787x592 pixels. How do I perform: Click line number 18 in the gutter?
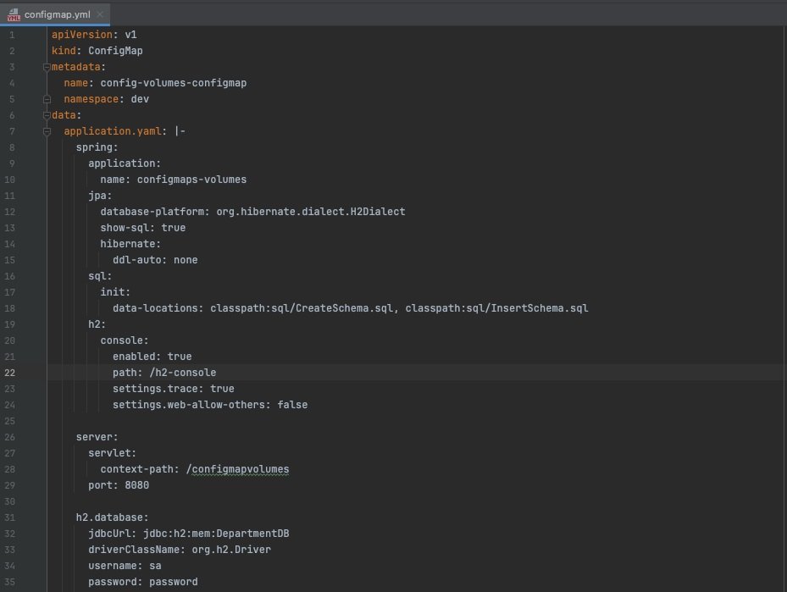9,308
